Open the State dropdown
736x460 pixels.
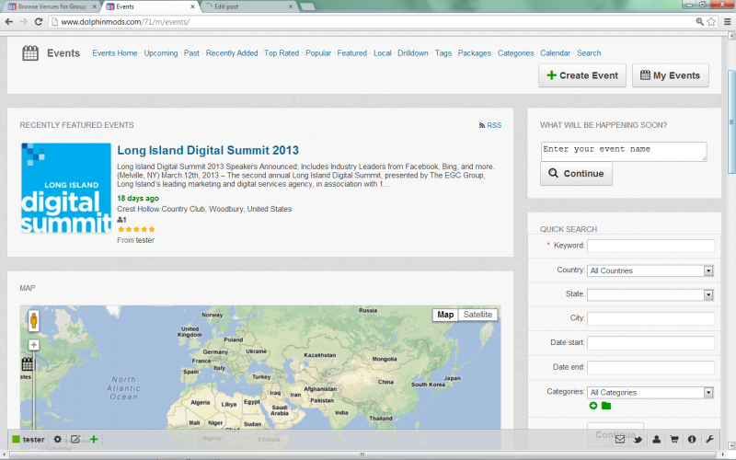650,294
